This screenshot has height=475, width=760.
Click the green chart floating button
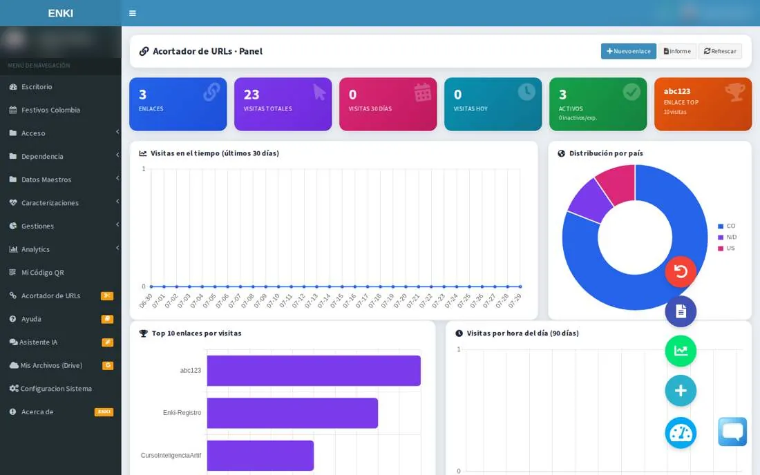point(681,351)
